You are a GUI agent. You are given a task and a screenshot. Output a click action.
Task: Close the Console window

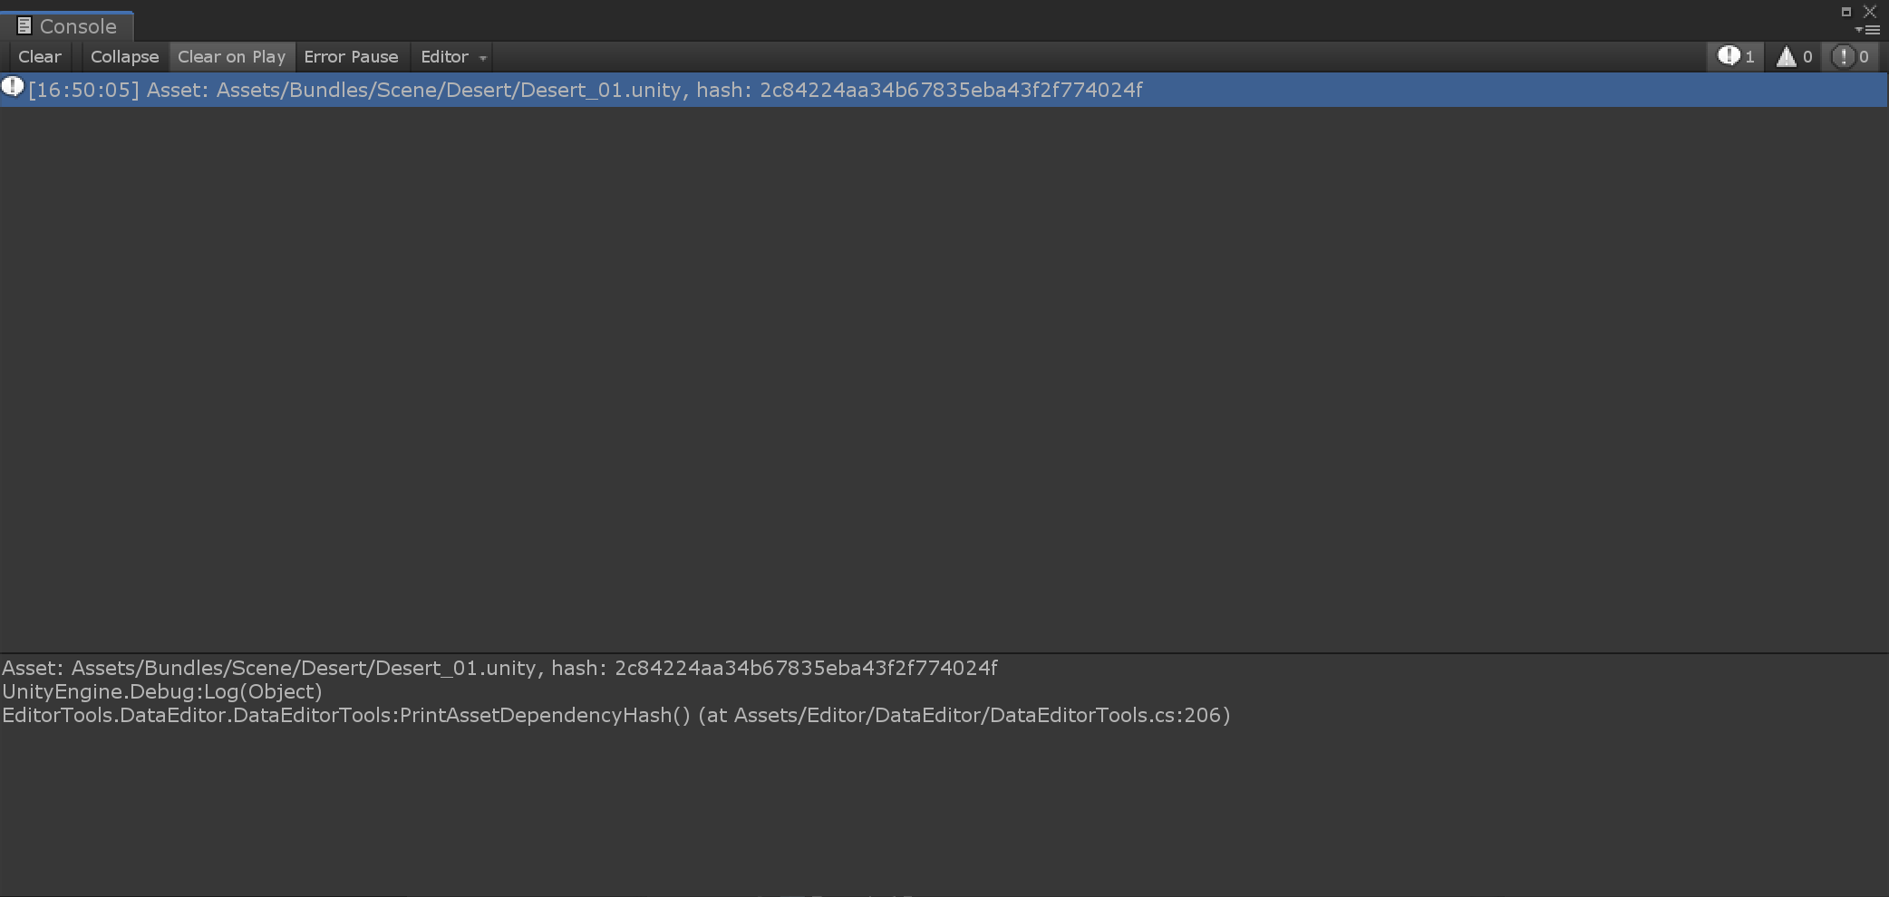[x=1869, y=12]
